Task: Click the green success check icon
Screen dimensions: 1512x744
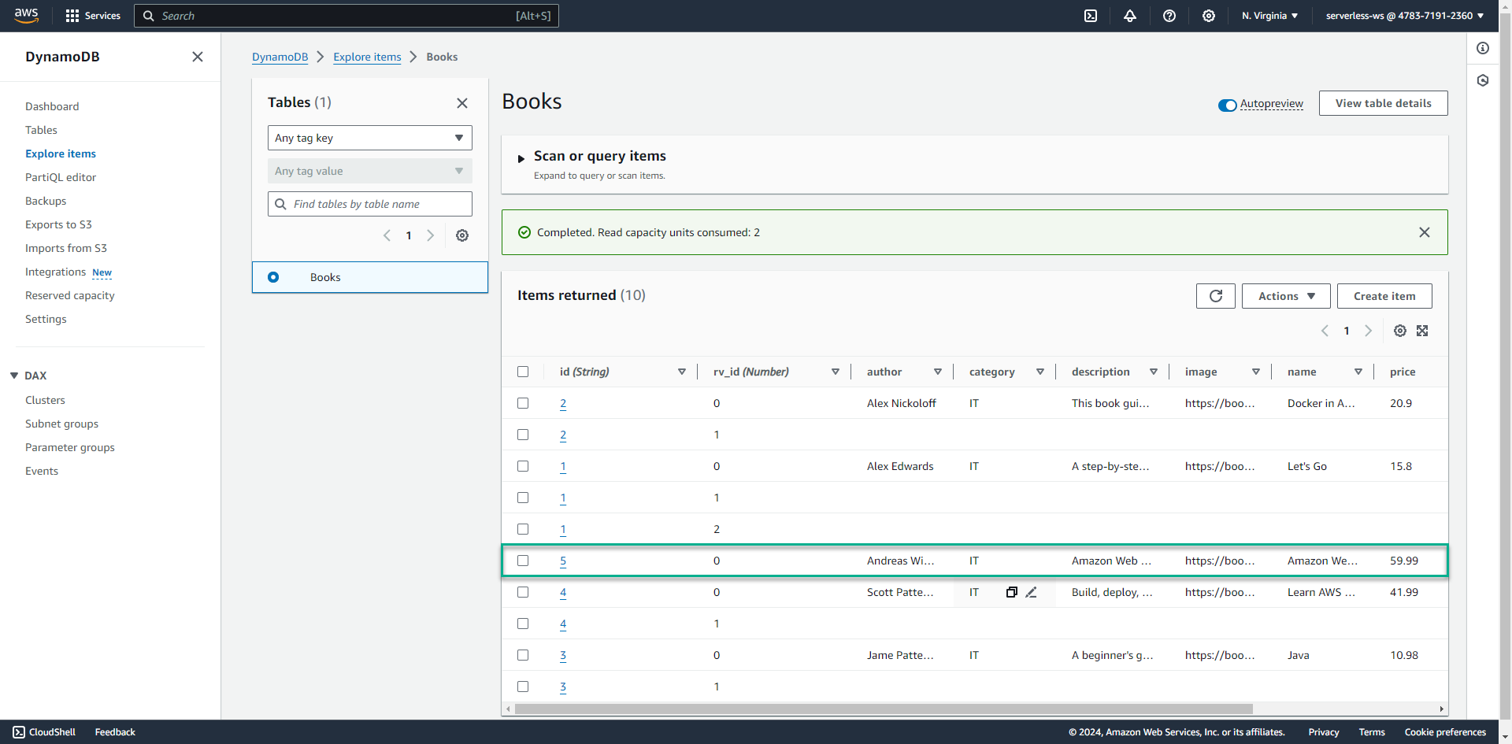Action: 524,232
